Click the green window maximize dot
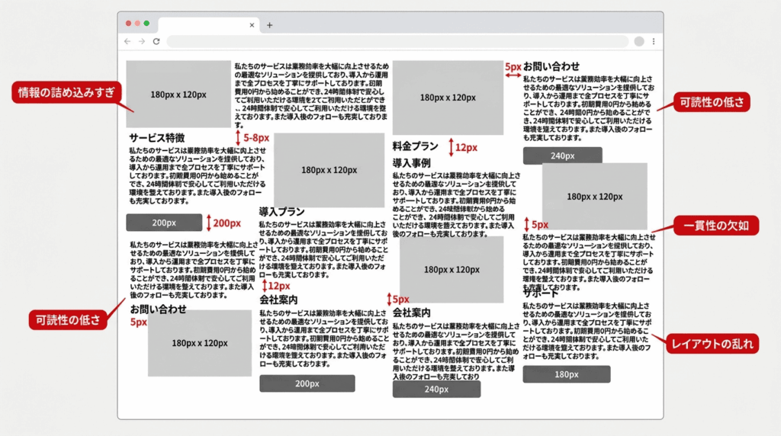Screen dimensions: 781x436 [146, 24]
